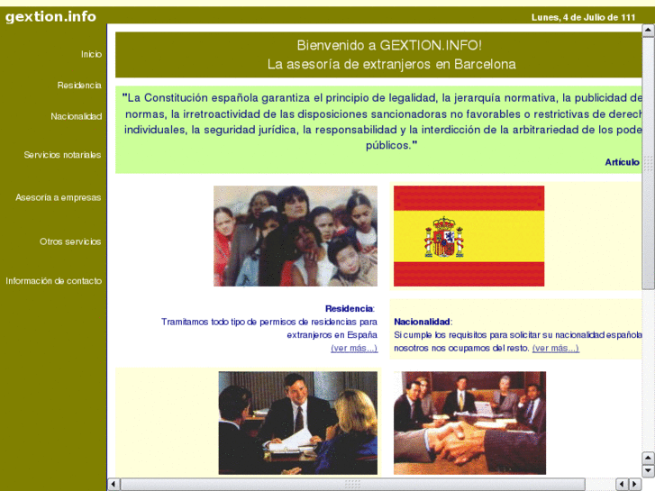Click the Artículo reference text
Screen dimensions: 655x491
pyautogui.click(x=622, y=162)
